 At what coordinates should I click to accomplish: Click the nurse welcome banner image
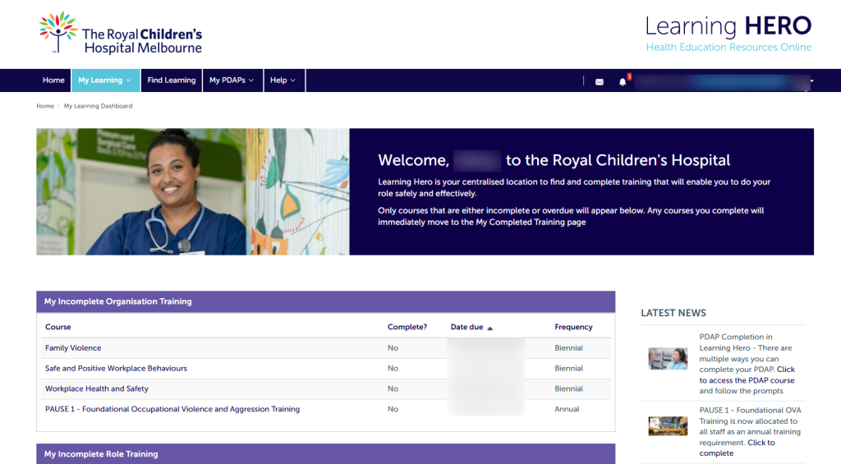(x=193, y=191)
